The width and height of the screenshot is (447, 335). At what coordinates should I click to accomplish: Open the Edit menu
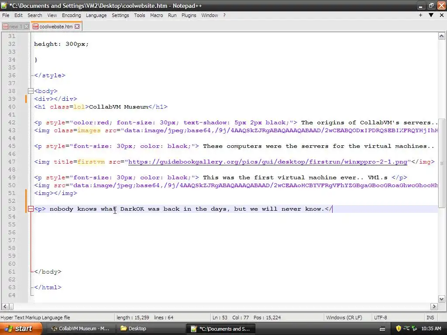[x=18, y=15]
